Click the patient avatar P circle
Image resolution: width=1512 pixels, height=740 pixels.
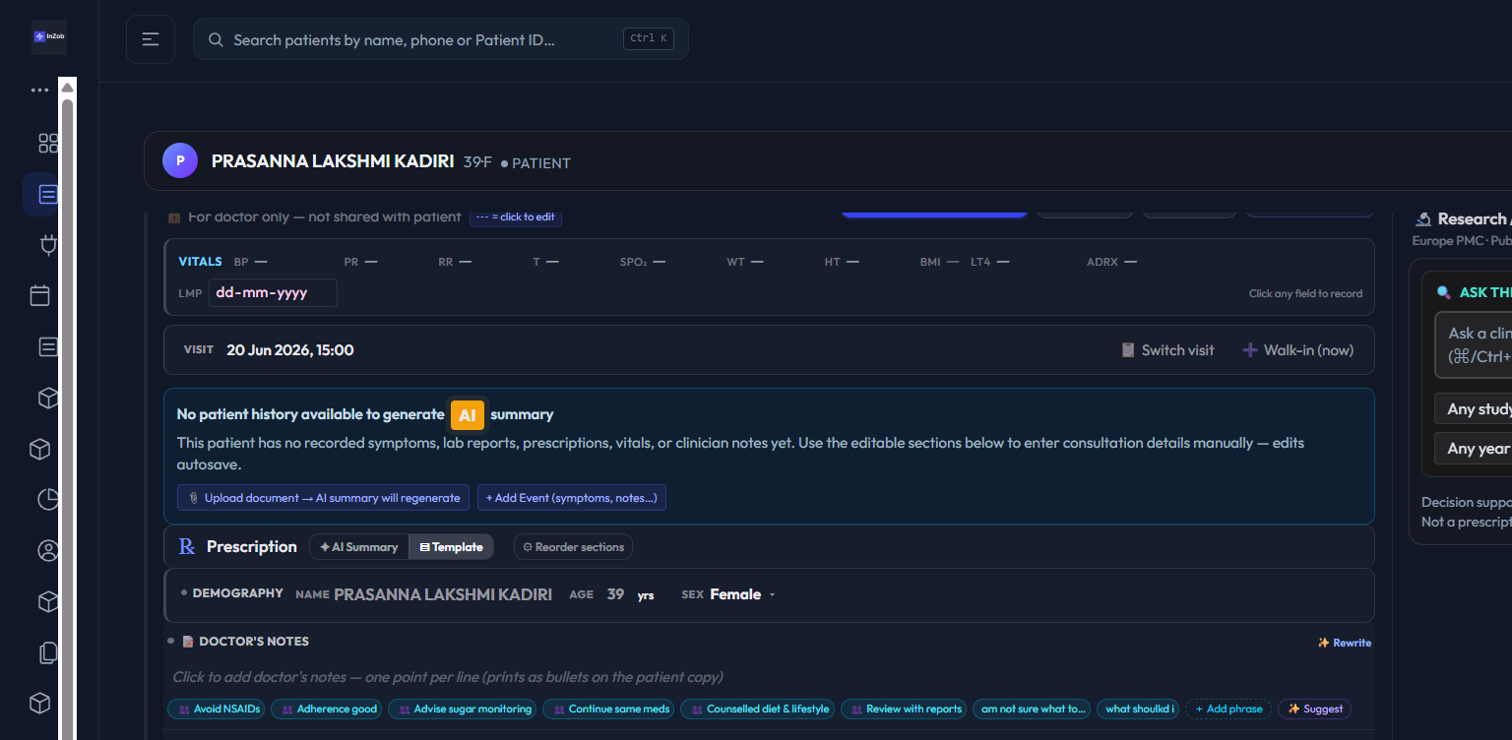pos(180,160)
